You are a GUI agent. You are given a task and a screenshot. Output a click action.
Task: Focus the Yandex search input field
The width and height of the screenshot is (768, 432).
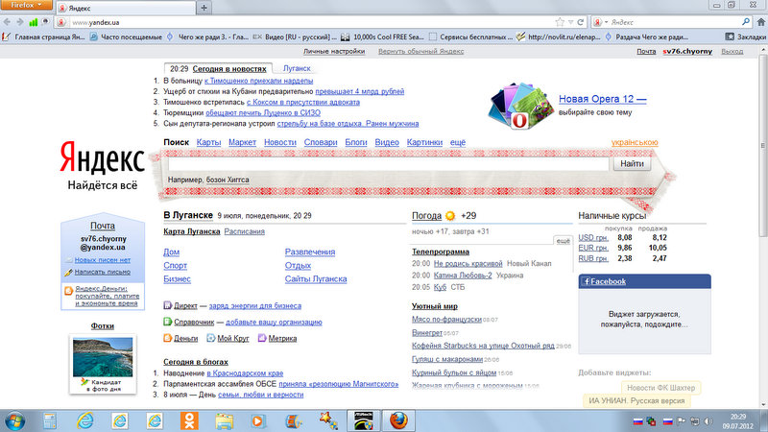click(388, 163)
